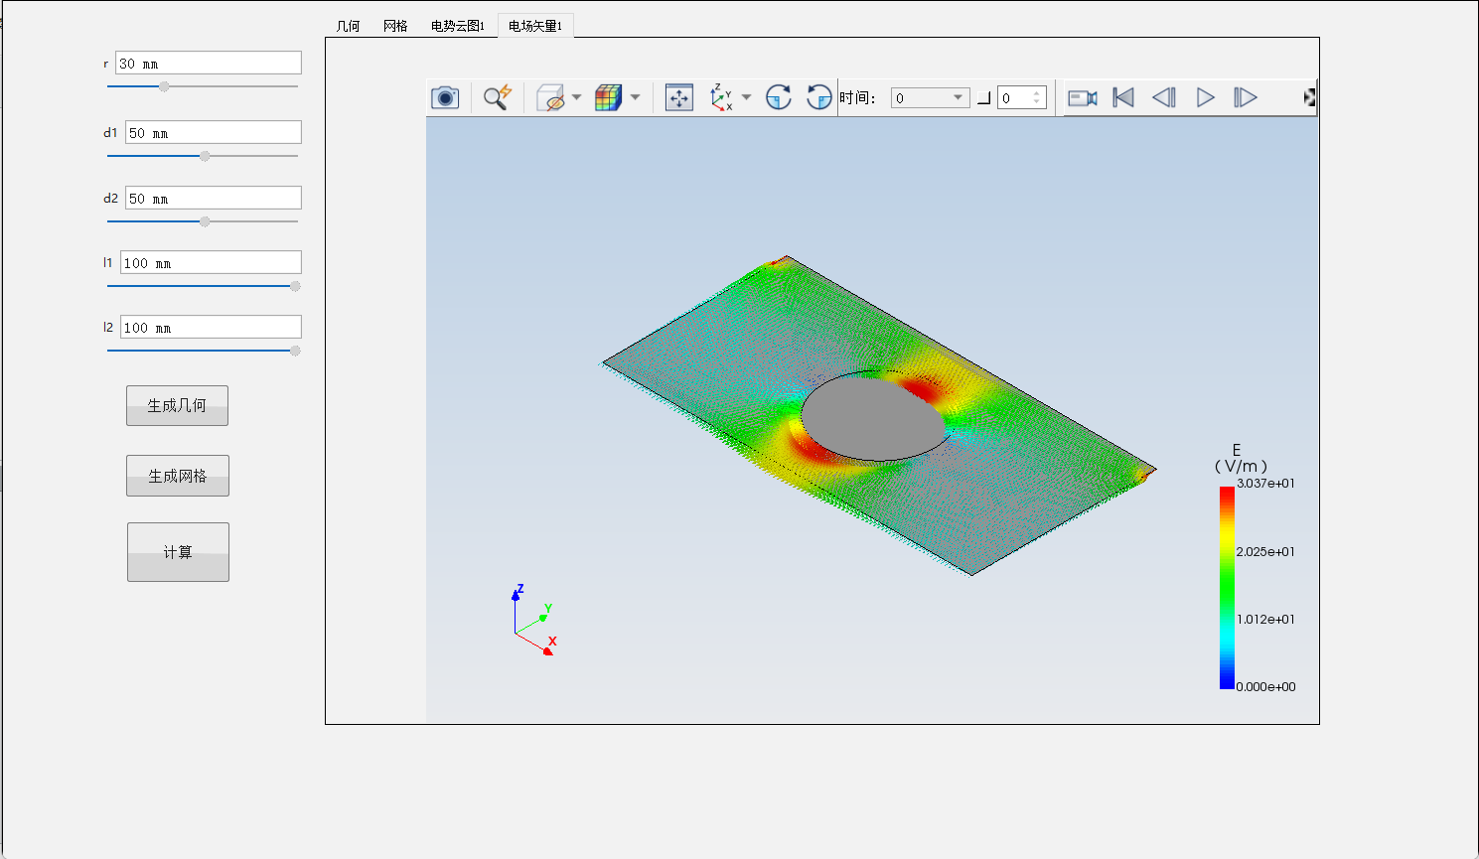
Task: Click the l2 slider handle
Action: coord(295,351)
